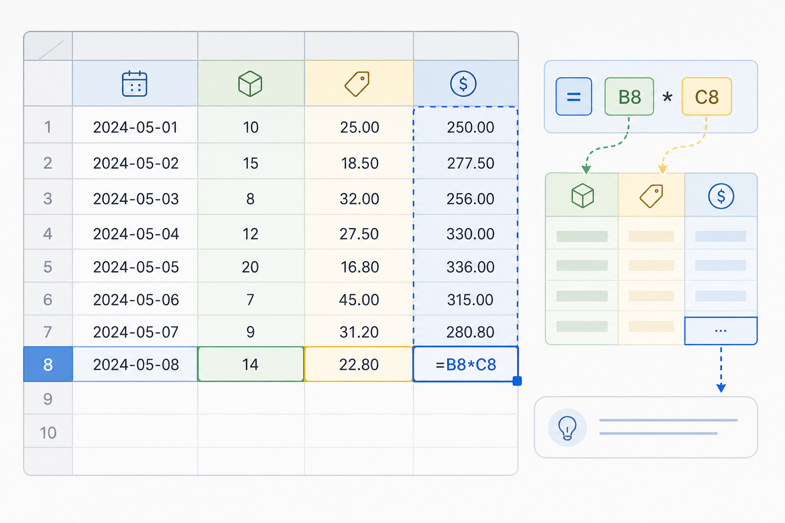Click the price tag icon in spreadsheet header
The height and width of the screenshot is (523, 785).
(x=357, y=84)
